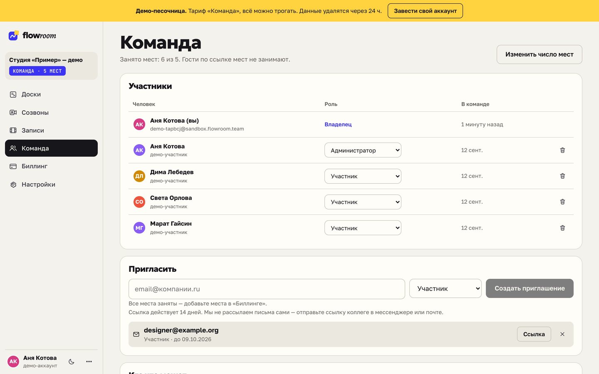
Task: Toggle the dark mode moon icon
Action: tap(72, 362)
